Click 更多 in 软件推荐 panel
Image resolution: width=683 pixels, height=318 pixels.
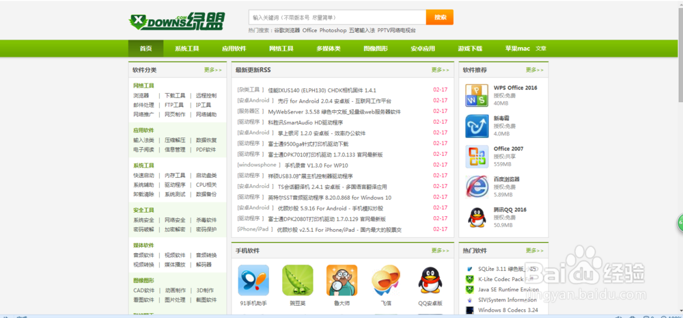[x=535, y=70]
